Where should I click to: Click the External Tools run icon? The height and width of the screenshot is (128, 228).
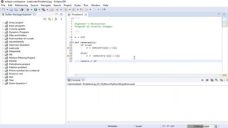coord(43,10)
